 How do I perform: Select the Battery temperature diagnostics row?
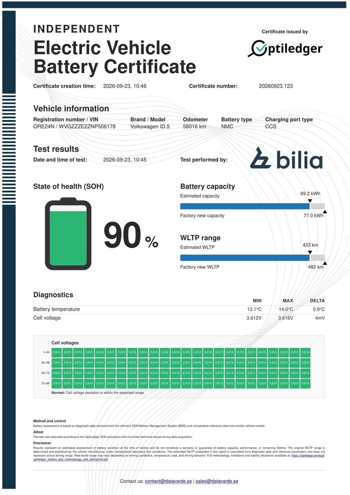click(179, 309)
